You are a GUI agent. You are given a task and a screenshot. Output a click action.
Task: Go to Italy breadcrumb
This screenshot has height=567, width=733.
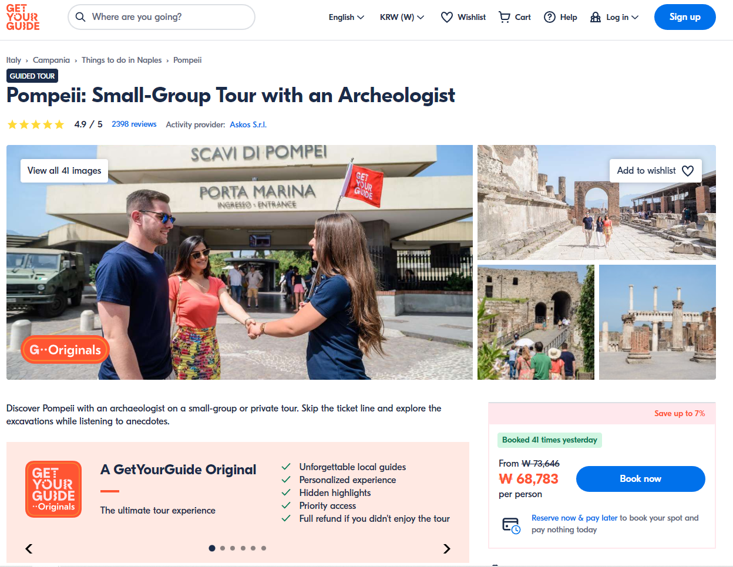pyautogui.click(x=14, y=60)
